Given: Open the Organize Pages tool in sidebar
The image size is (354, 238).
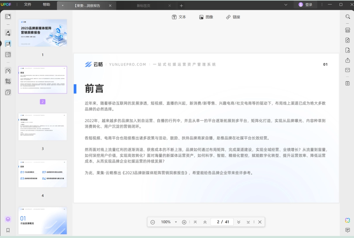Looking at the screenshot, I should [x=8, y=71].
